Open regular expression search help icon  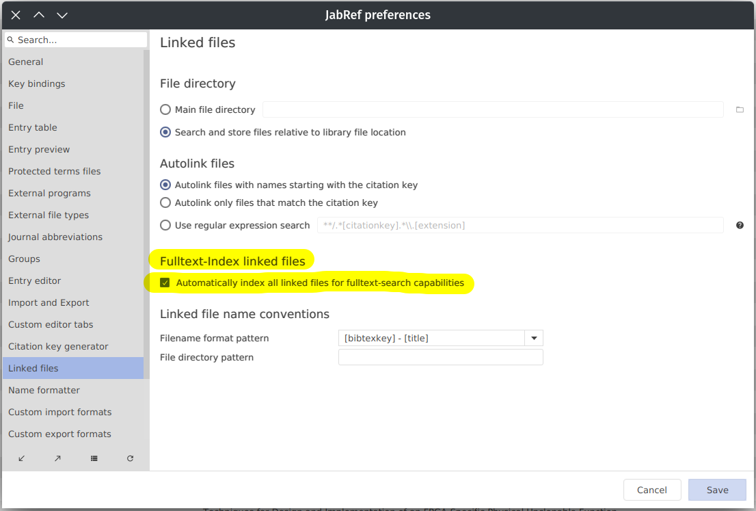pyautogui.click(x=740, y=225)
